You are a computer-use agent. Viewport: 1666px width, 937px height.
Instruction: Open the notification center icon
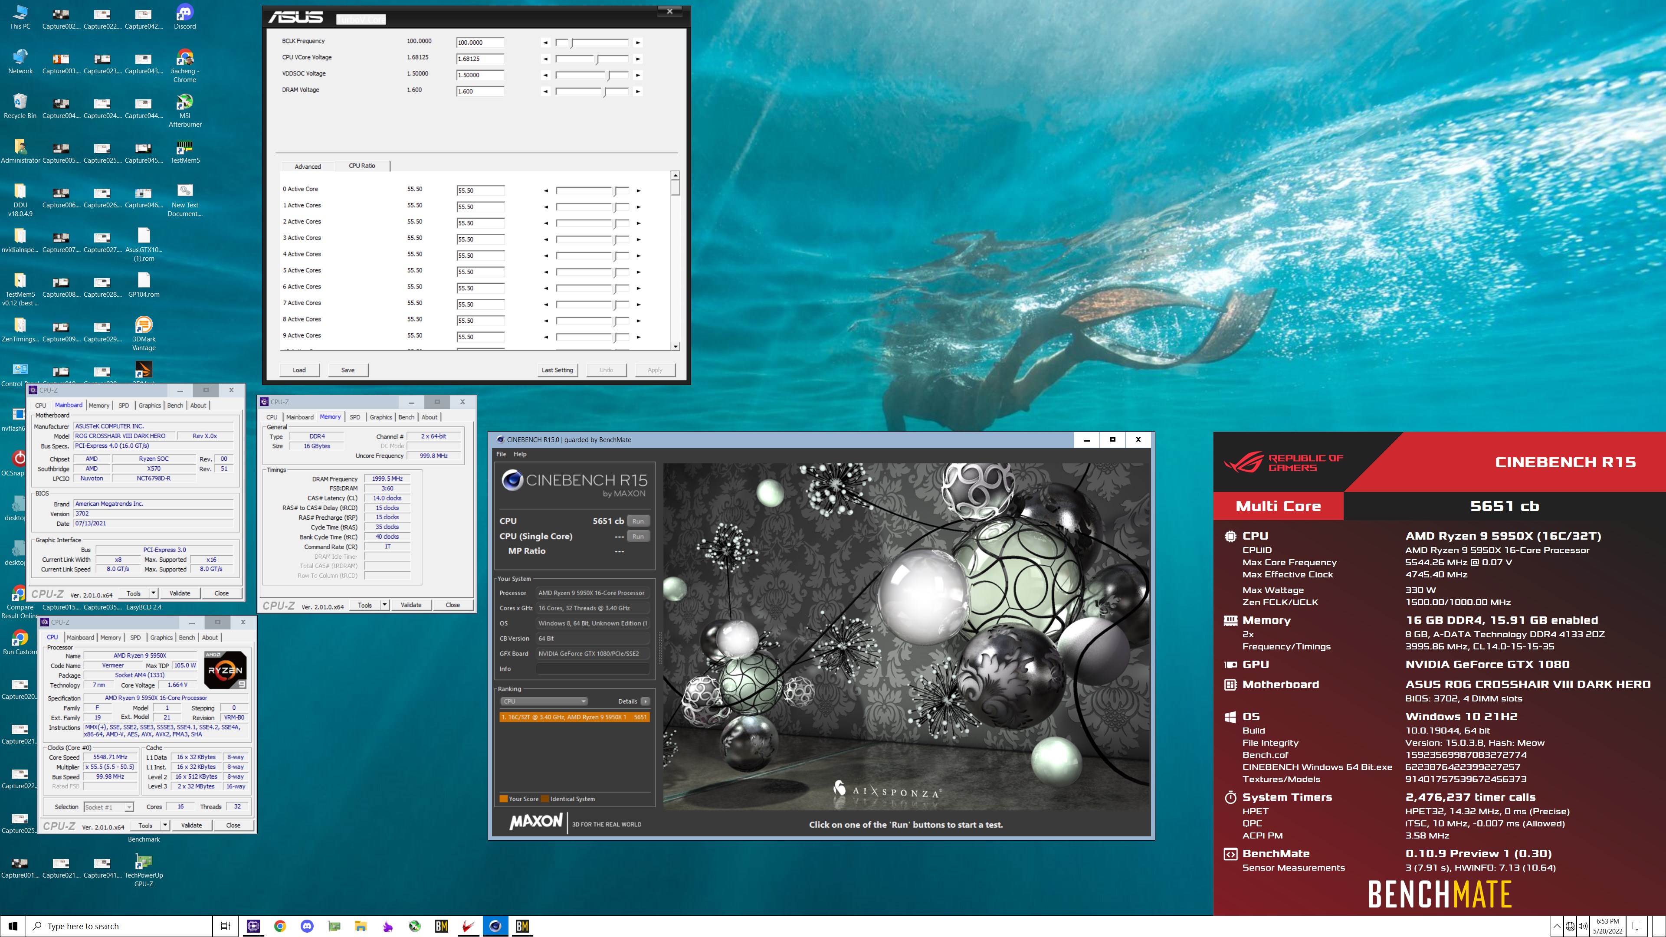pos(1637,926)
